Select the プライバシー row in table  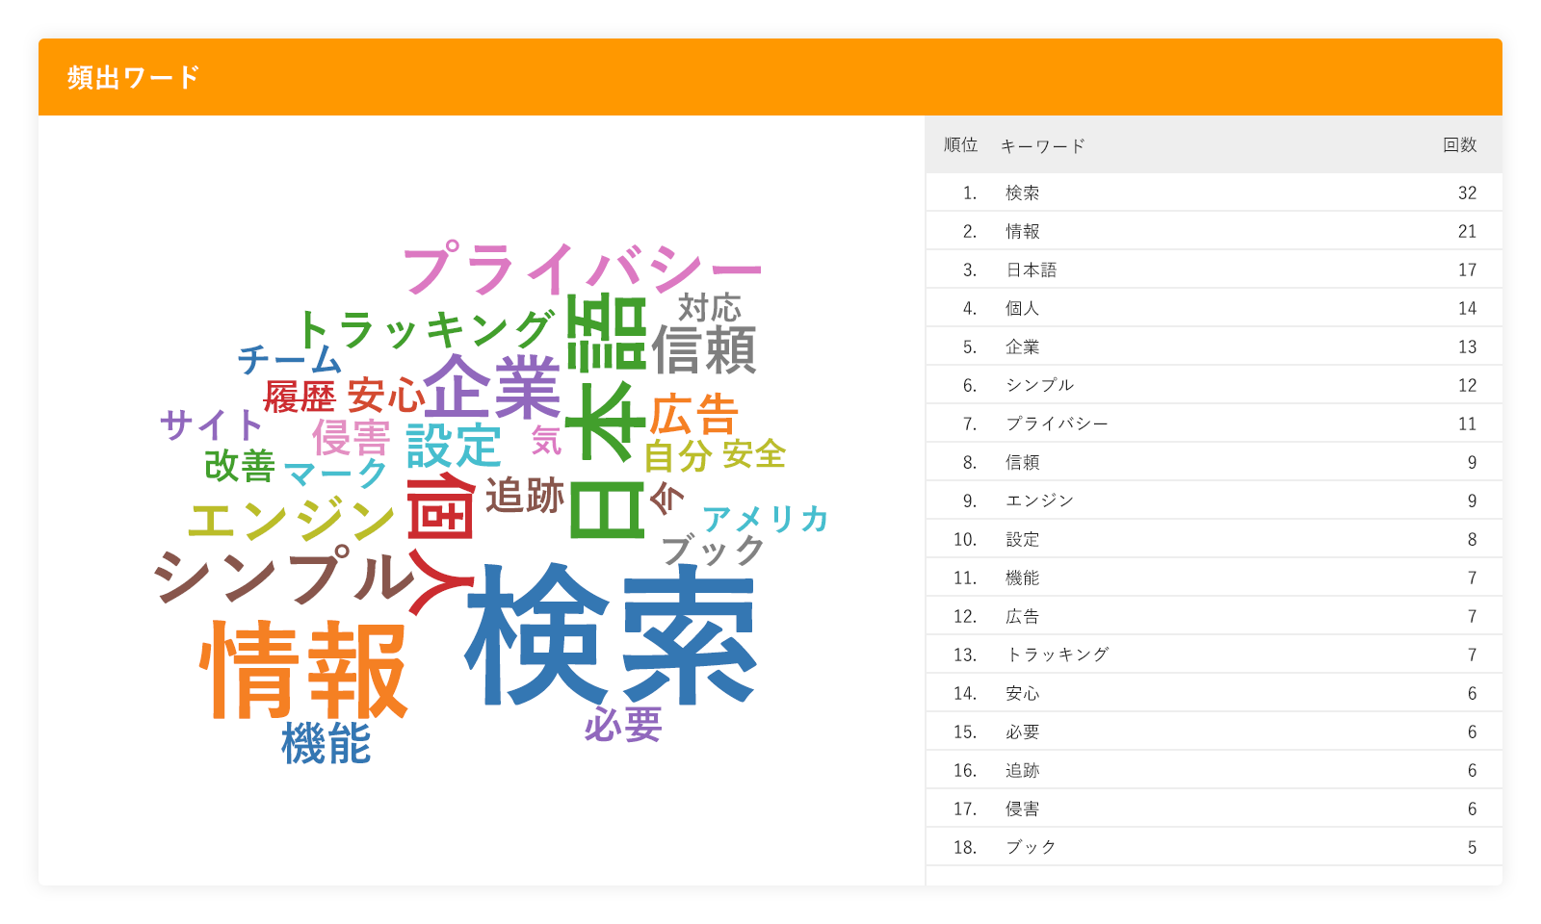tap(1214, 423)
